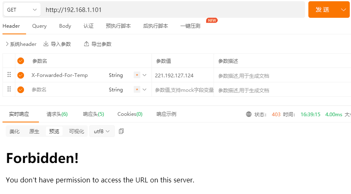This screenshot has height=194, width=351.
Task: Open the send button dropdown arrow
Action: point(343,10)
